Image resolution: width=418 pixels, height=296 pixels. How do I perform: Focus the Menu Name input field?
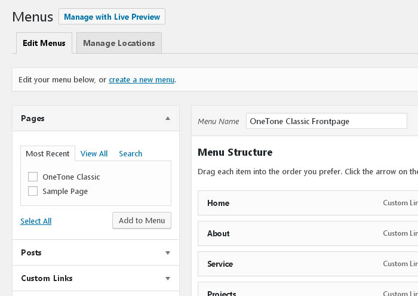pos(327,121)
